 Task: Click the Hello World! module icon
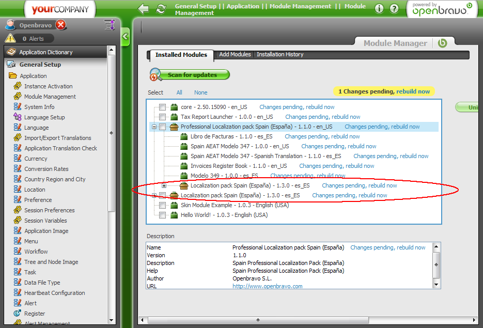coord(174,215)
